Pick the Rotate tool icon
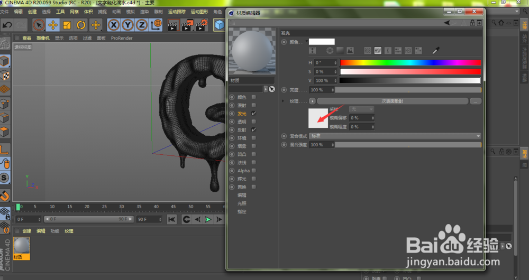529x280 pixels. pos(81,25)
